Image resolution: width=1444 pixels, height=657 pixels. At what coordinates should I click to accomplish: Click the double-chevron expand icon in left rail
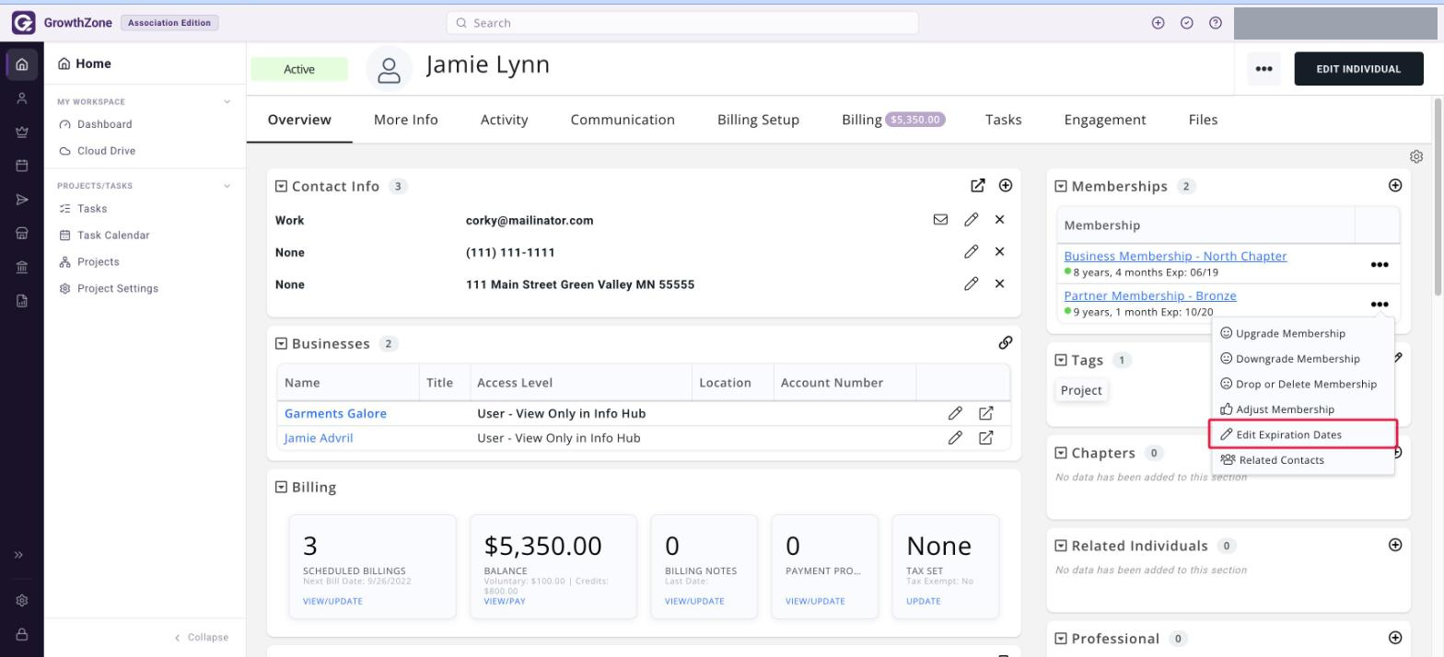point(18,555)
